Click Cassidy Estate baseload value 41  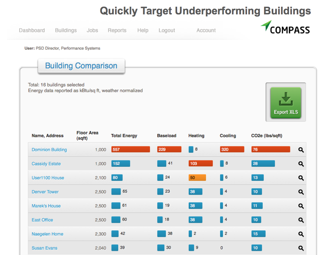[170, 163]
